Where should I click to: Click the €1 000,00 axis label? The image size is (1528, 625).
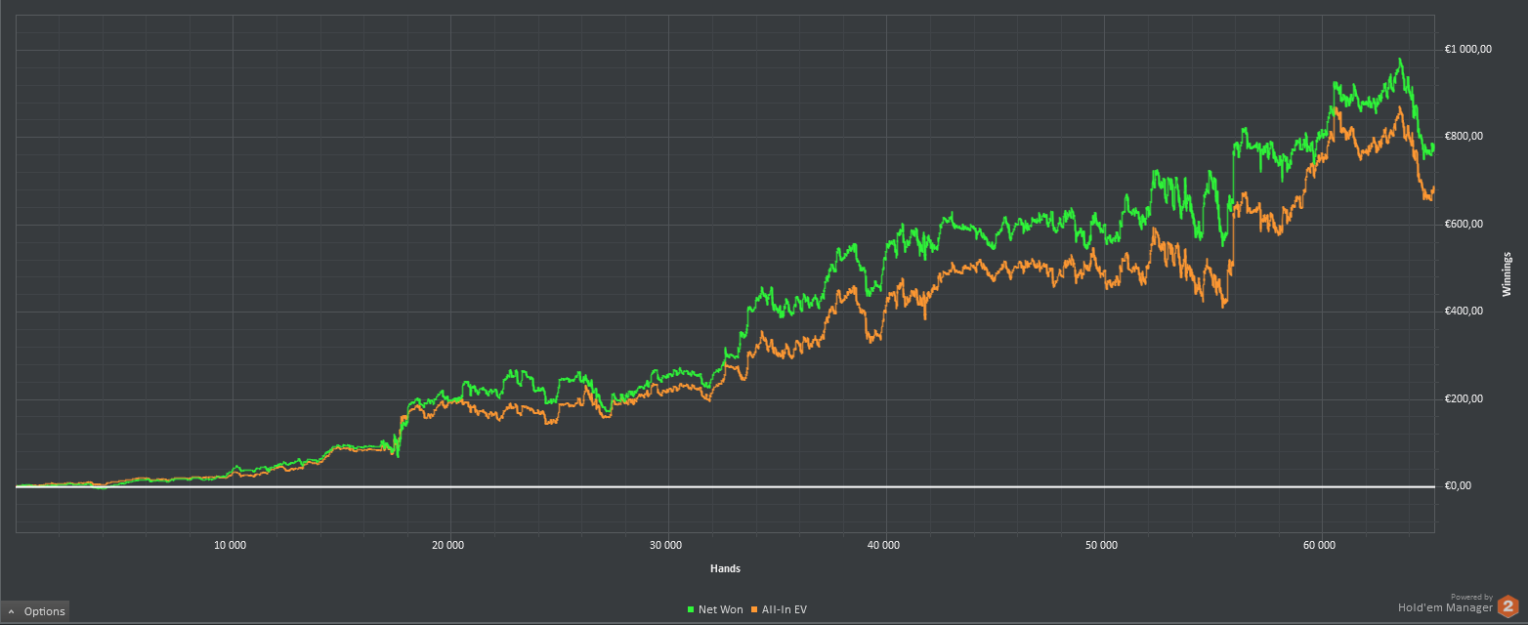(x=1468, y=49)
